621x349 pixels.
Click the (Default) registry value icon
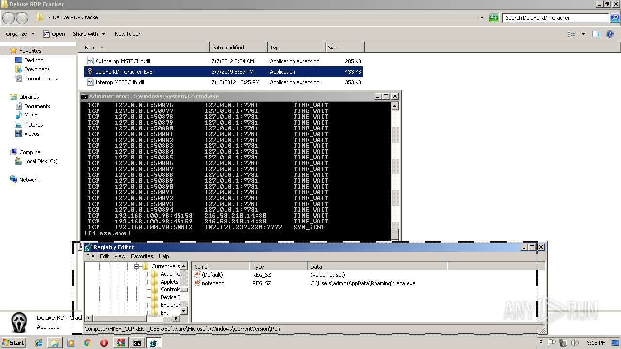(x=197, y=274)
